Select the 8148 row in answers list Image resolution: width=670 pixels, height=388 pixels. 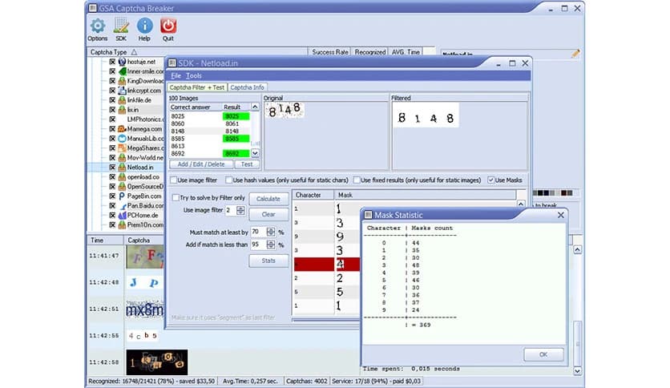pyautogui.click(x=210, y=131)
